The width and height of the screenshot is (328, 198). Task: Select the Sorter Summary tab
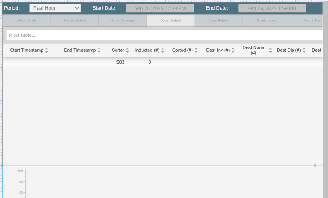(x=123, y=20)
